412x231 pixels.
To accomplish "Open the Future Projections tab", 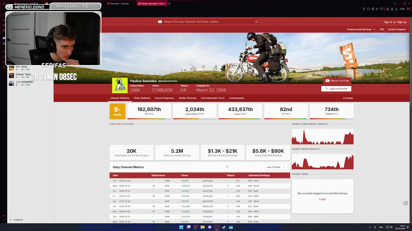I will [x=164, y=98].
